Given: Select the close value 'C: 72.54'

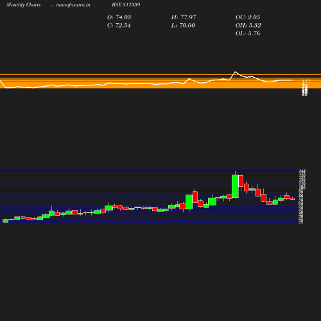Looking at the screenshot, I should click(x=119, y=26).
